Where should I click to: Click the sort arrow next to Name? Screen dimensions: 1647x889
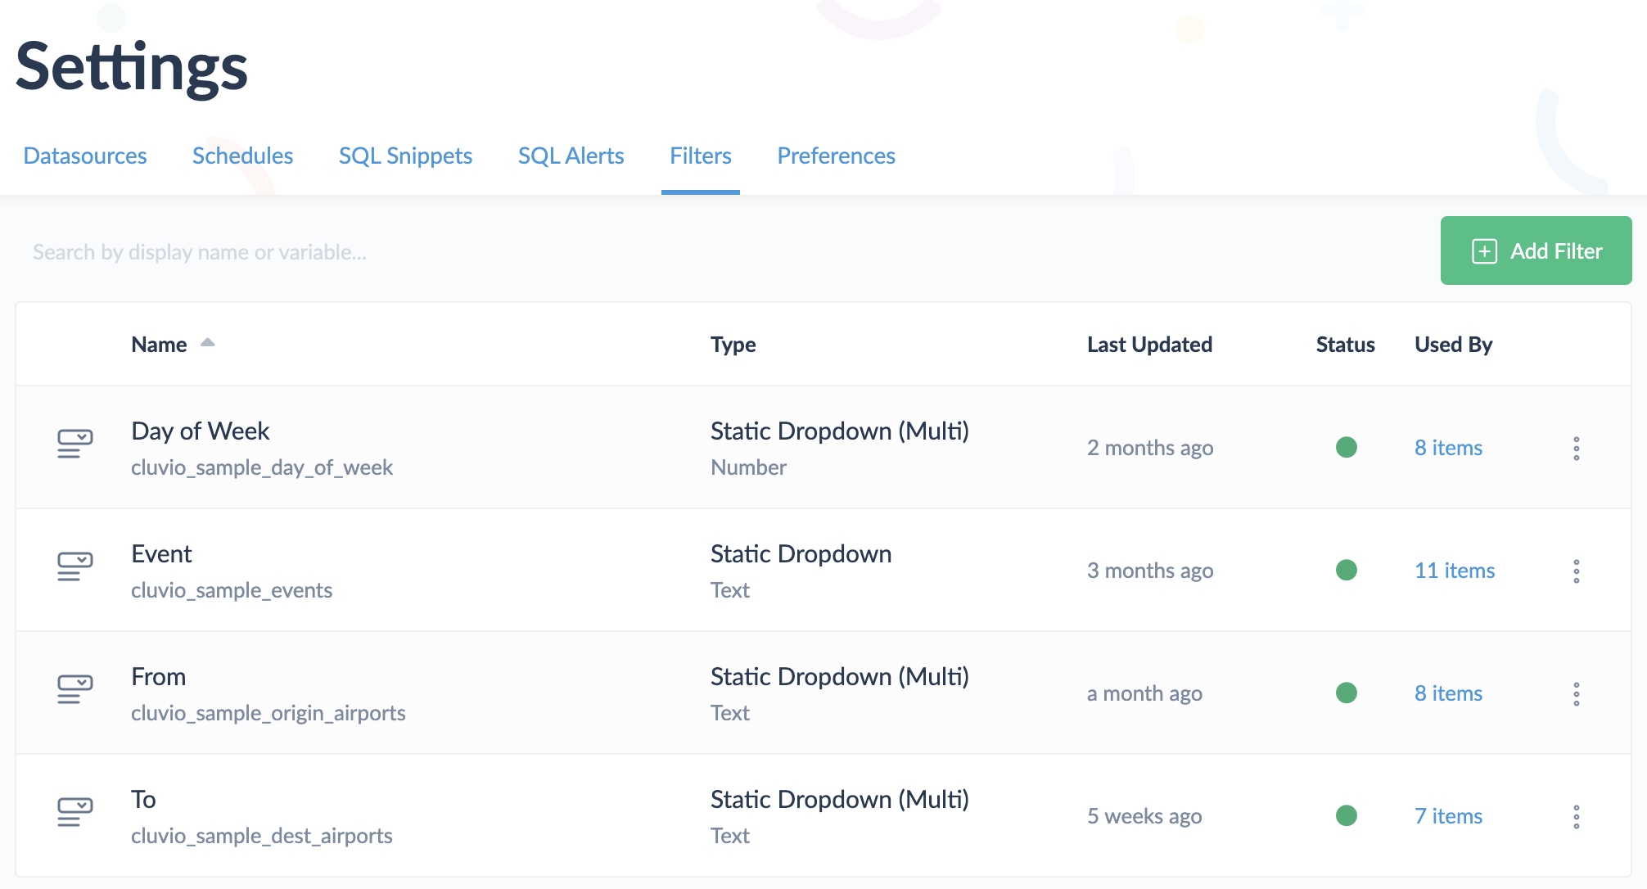(208, 343)
